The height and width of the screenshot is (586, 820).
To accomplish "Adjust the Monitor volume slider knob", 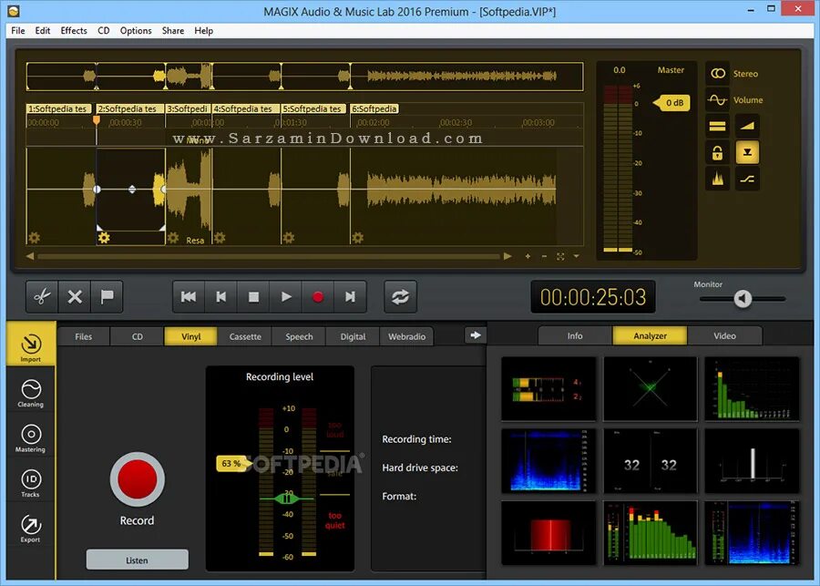I will click(x=743, y=299).
